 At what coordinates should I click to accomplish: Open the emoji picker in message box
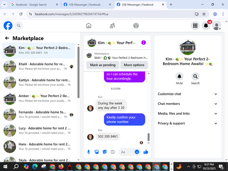pyautogui.click(x=137, y=152)
